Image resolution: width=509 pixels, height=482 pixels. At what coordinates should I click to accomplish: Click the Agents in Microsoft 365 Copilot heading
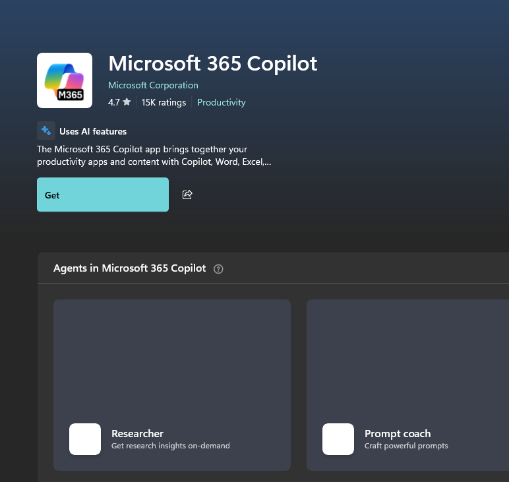click(x=129, y=268)
